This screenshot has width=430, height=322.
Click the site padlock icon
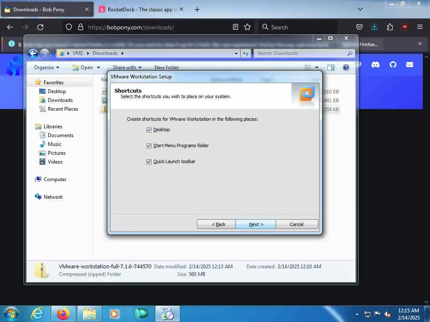point(80,27)
